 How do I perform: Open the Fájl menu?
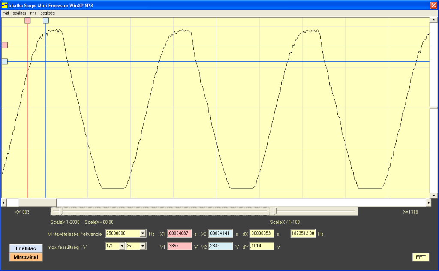click(x=6, y=13)
